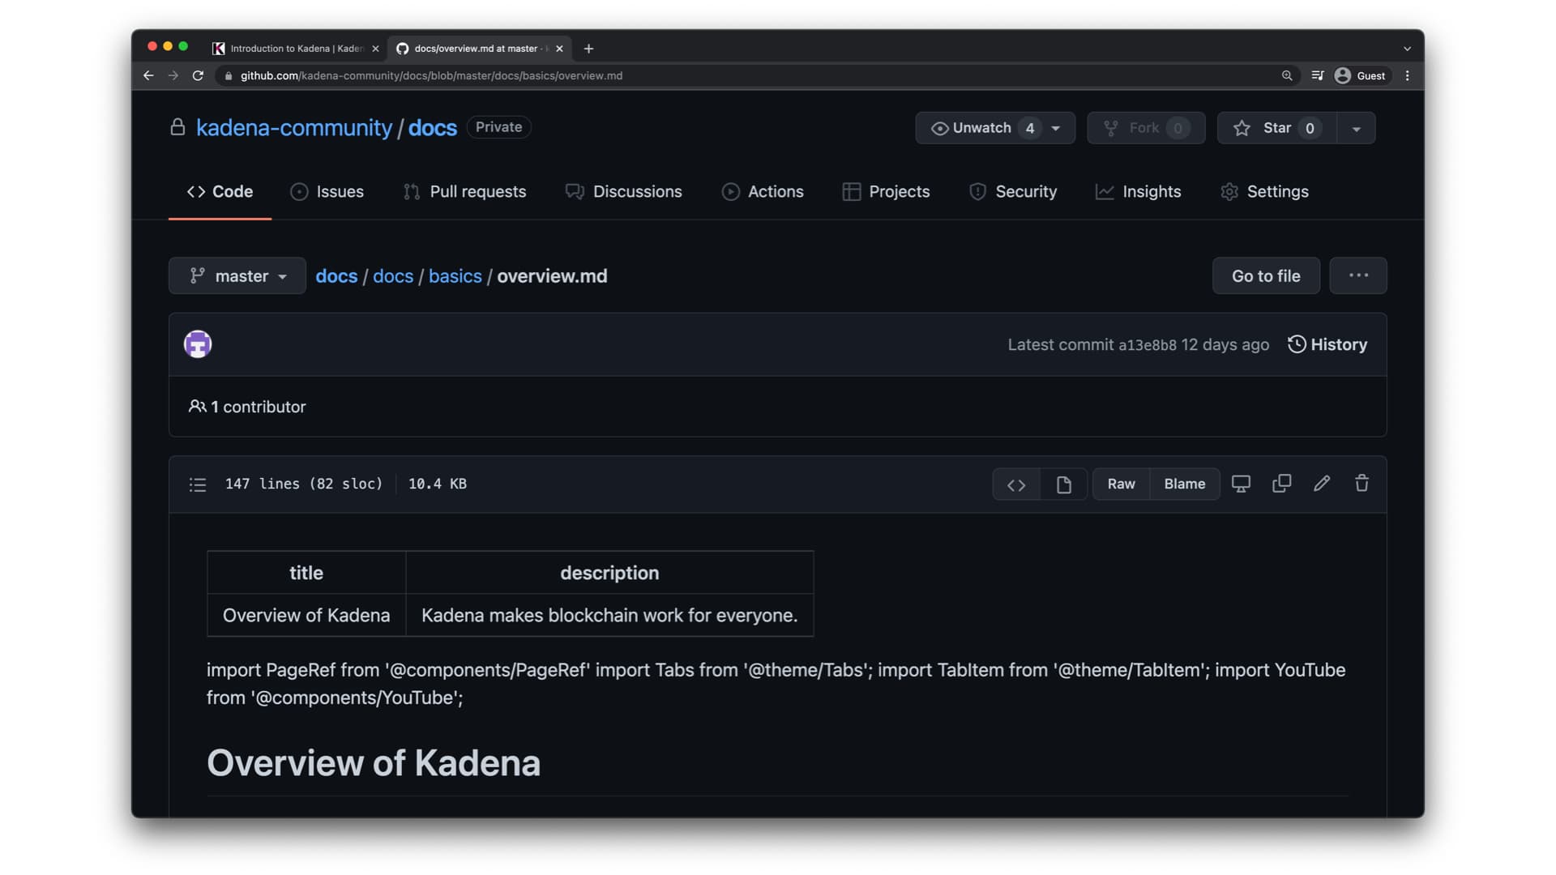Click the three-dot more options expander

1358,275
